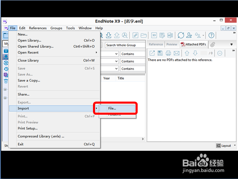Click the Email PDF envelope icon
The height and width of the screenshot is (179, 238).
[177, 53]
